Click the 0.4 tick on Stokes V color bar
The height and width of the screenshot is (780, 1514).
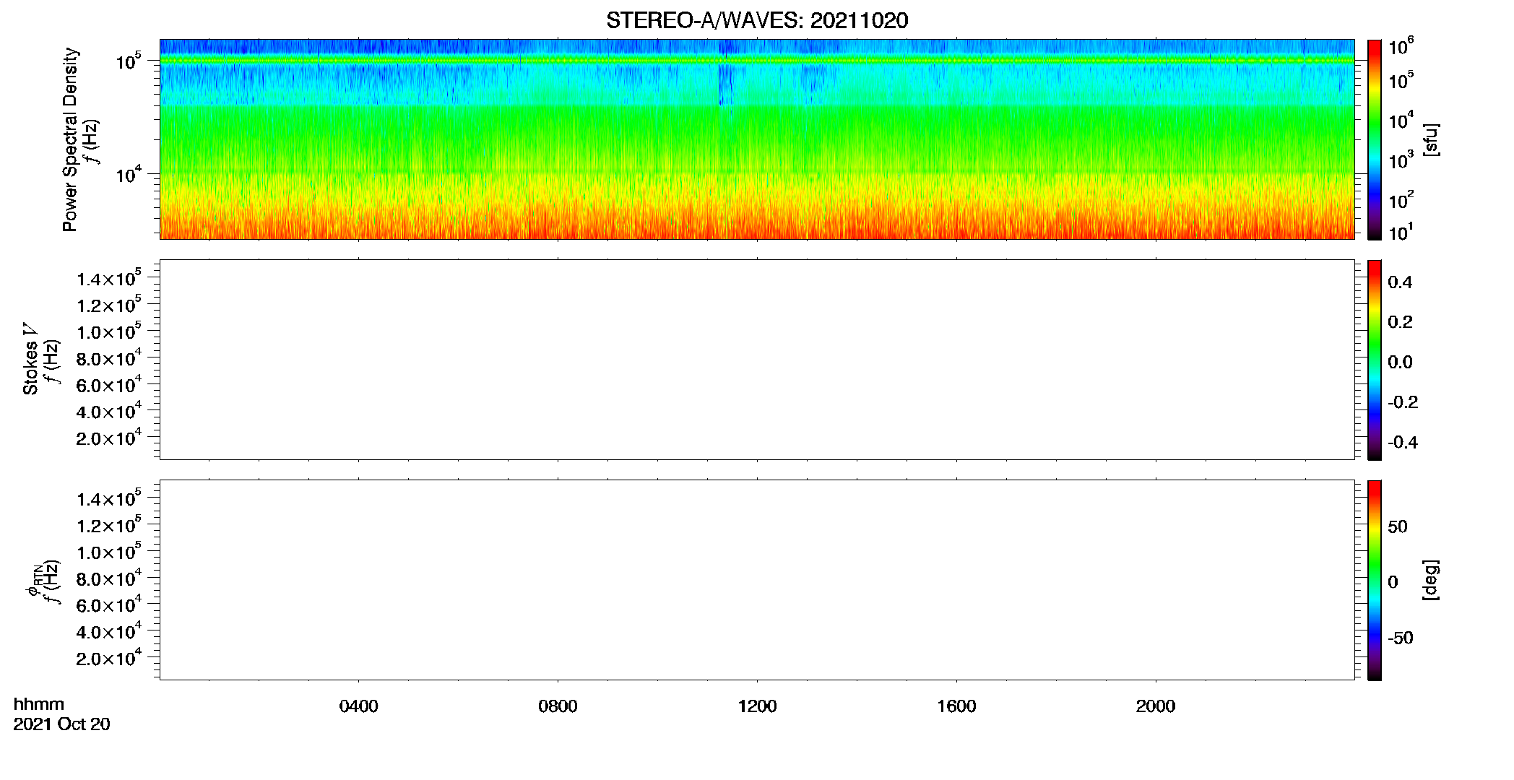(1400, 282)
